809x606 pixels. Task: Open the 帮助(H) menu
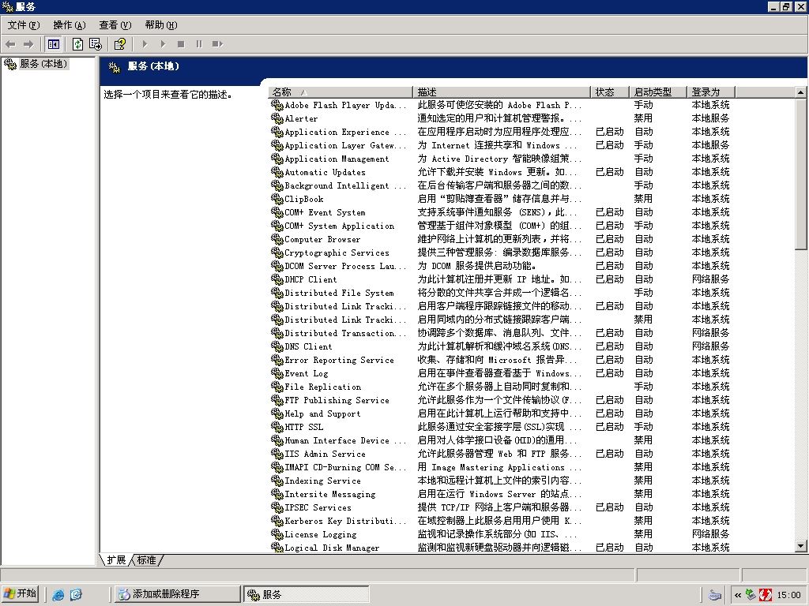(161, 24)
